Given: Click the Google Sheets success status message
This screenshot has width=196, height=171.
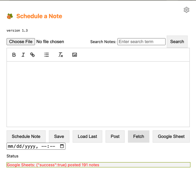Looking at the screenshot, I should 53,165.
